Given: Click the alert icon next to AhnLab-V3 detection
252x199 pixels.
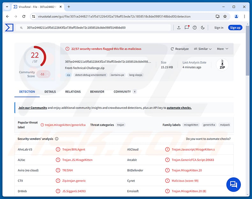Looking at the screenshot, I should click(58, 149).
